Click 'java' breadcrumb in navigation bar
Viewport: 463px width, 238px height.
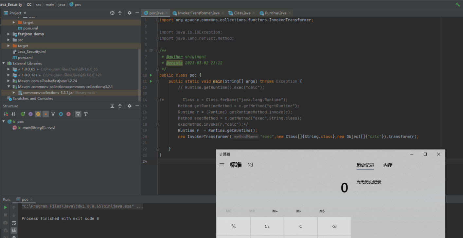tap(62, 5)
